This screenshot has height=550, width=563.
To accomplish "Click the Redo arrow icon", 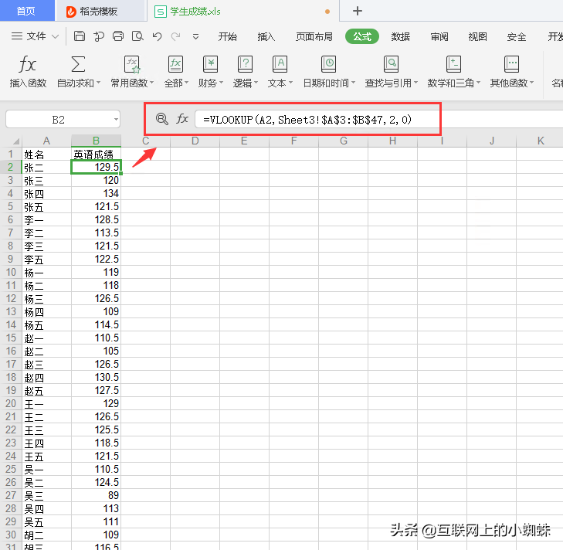I will click(175, 36).
